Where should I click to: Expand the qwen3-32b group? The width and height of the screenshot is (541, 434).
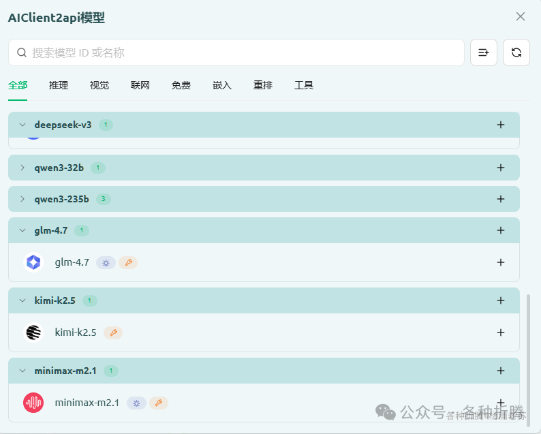[x=22, y=168]
